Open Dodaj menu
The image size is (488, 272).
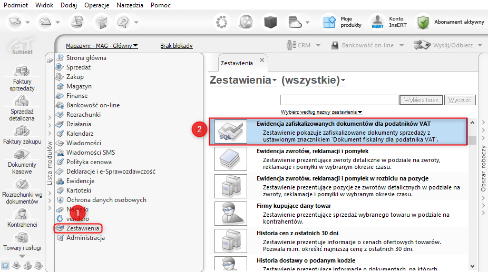click(69, 5)
